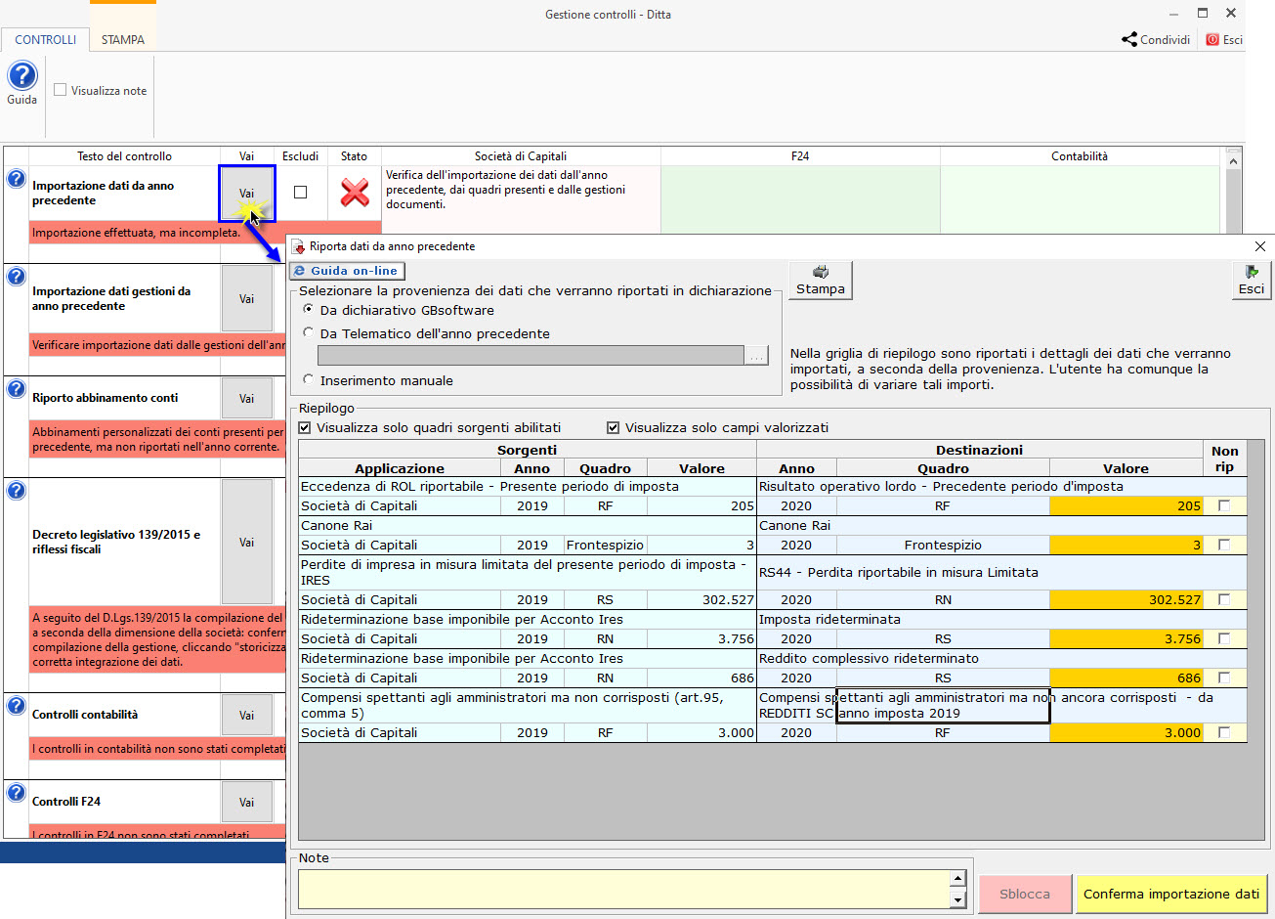The height and width of the screenshot is (919, 1275).
Task: Click the red X status icon
Action: tap(355, 193)
